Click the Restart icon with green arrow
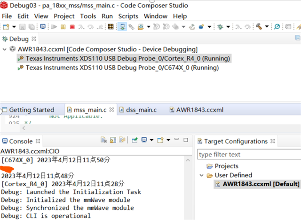Image resolution: width=301 pixels, height=220 pixels. point(192,27)
